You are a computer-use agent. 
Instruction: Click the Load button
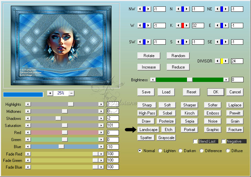click(x=166, y=92)
